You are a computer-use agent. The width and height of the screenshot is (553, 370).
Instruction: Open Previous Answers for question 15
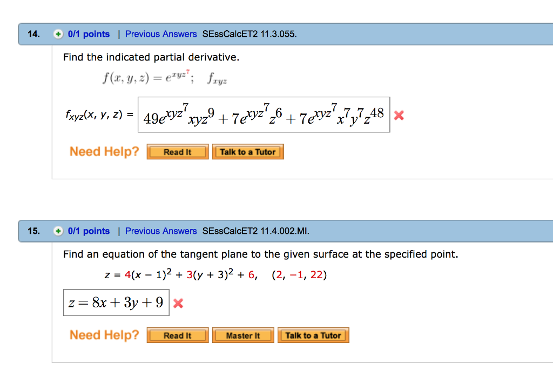(x=160, y=231)
